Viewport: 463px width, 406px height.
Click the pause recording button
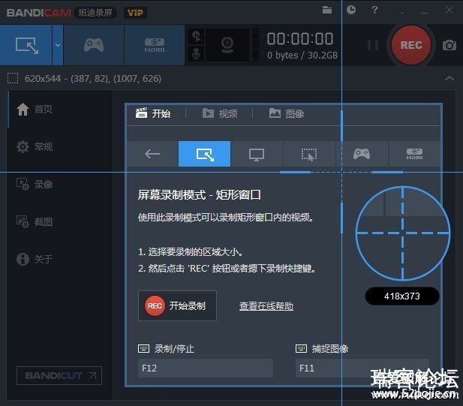click(373, 45)
